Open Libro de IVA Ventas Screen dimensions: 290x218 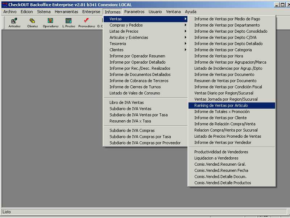pos(145,102)
